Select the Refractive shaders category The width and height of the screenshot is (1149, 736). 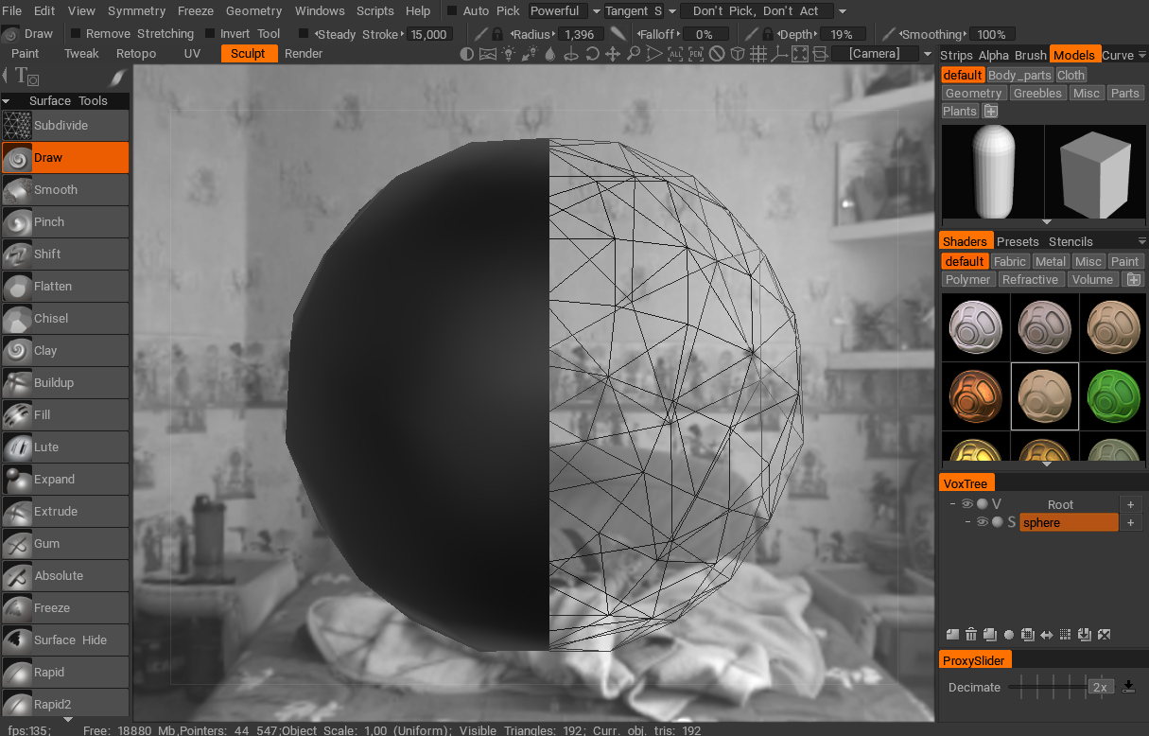pyautogui.click(x=1030, y=279)
